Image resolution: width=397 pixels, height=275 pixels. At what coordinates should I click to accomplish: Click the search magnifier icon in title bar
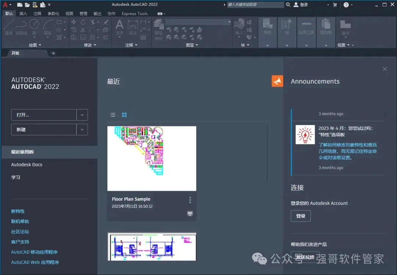click(288, 4)
